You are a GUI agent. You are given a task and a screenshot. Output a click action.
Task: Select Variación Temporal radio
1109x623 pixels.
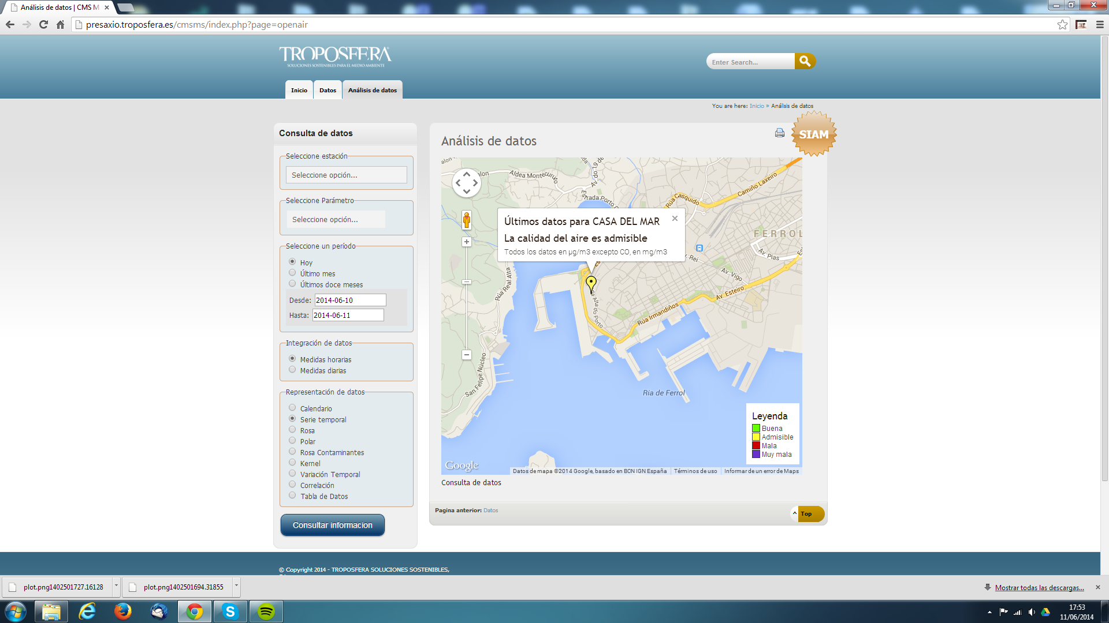tap(292, 474)
